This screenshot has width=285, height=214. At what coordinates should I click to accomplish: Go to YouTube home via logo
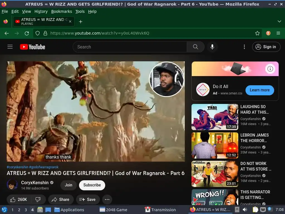tap(33, 47)
